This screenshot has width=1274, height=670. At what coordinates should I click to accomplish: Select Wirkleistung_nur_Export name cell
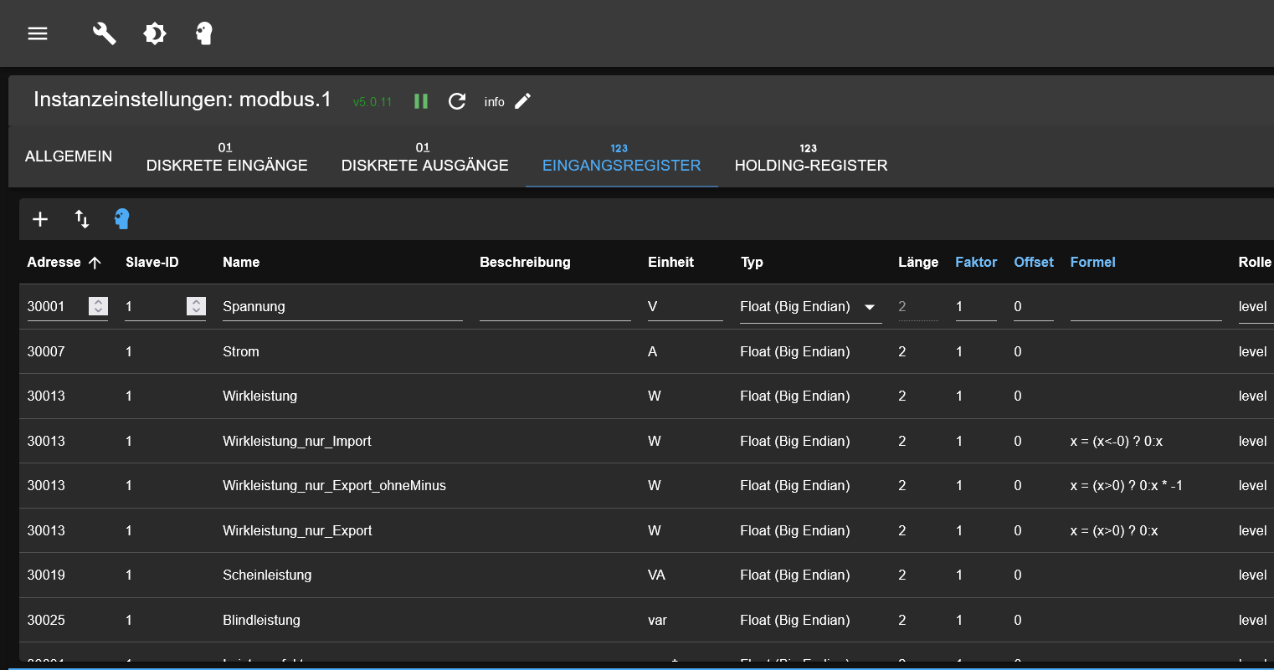[x=297, y=531]
